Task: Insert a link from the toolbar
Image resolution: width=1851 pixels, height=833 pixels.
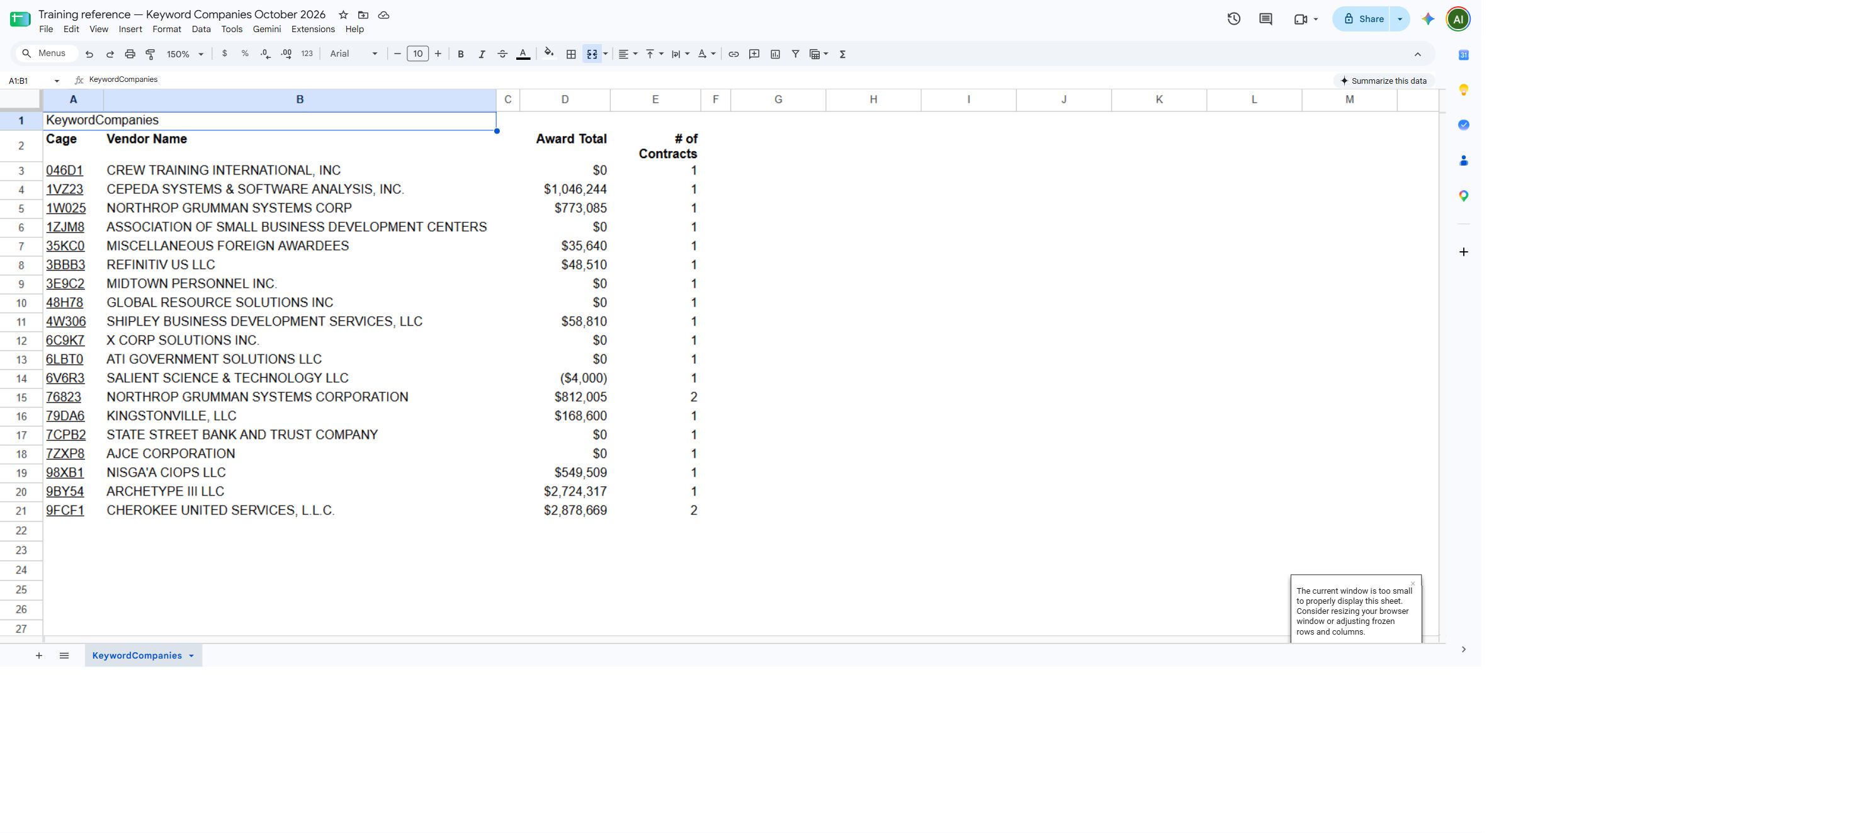Action: pyautogui.click(x=733, y=54)
